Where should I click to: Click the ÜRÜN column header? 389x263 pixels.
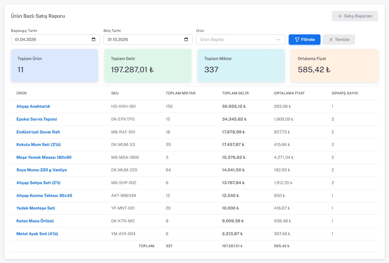[x=22, y=93]
